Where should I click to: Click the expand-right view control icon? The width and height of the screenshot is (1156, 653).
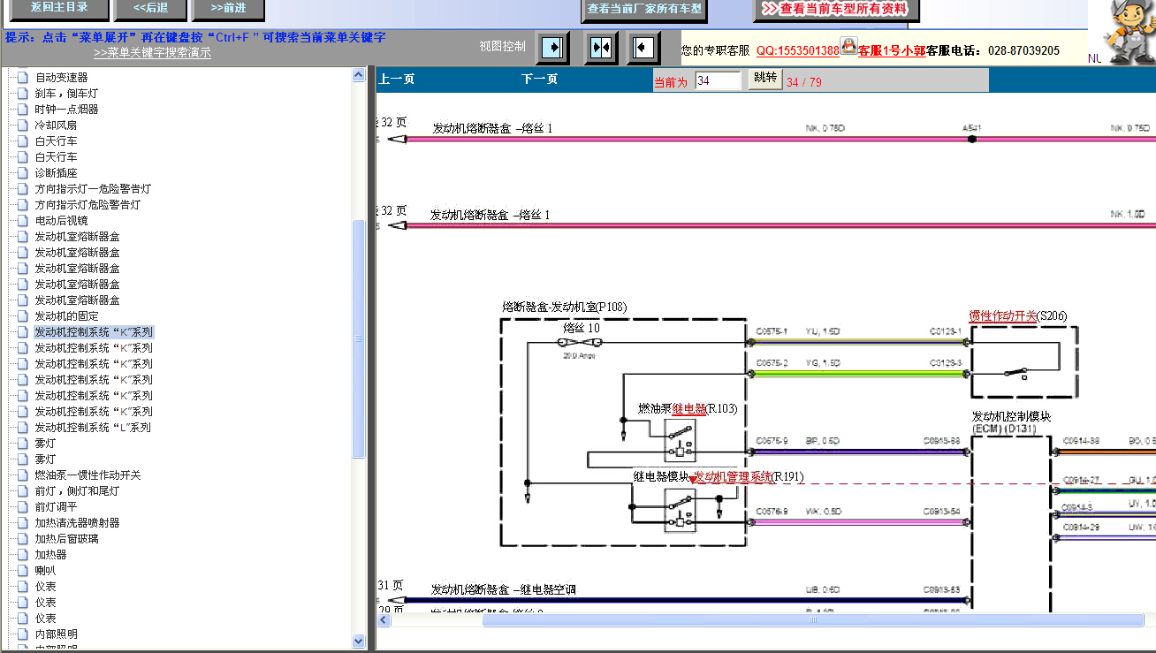coord(552,47)
